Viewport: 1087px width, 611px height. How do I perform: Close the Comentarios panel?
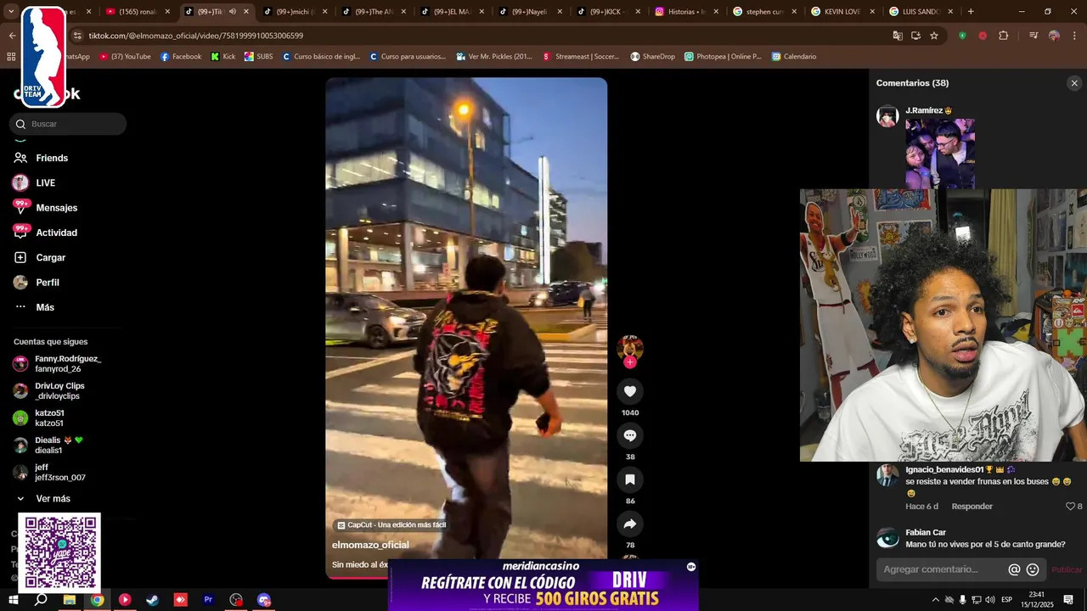coord(1074,83)
